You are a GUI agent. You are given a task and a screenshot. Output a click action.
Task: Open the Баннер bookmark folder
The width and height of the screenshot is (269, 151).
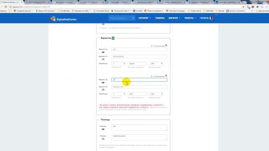220,11
